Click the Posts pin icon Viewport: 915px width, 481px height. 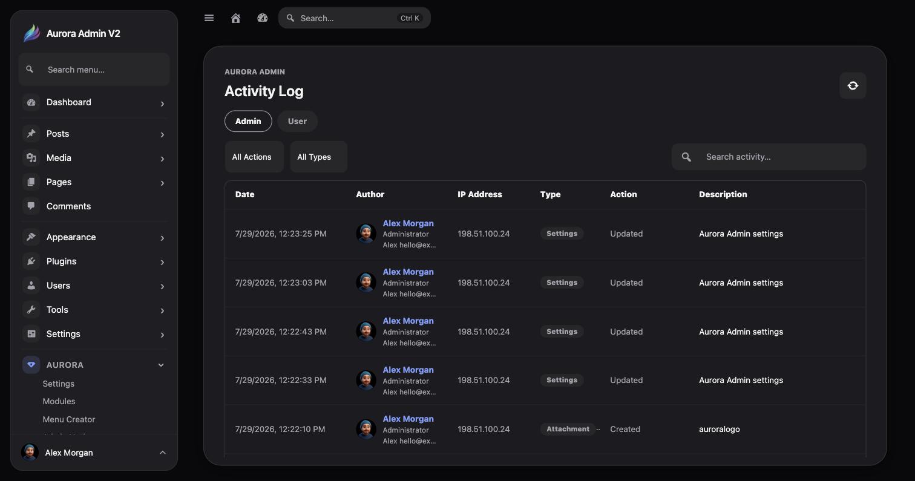31,134
